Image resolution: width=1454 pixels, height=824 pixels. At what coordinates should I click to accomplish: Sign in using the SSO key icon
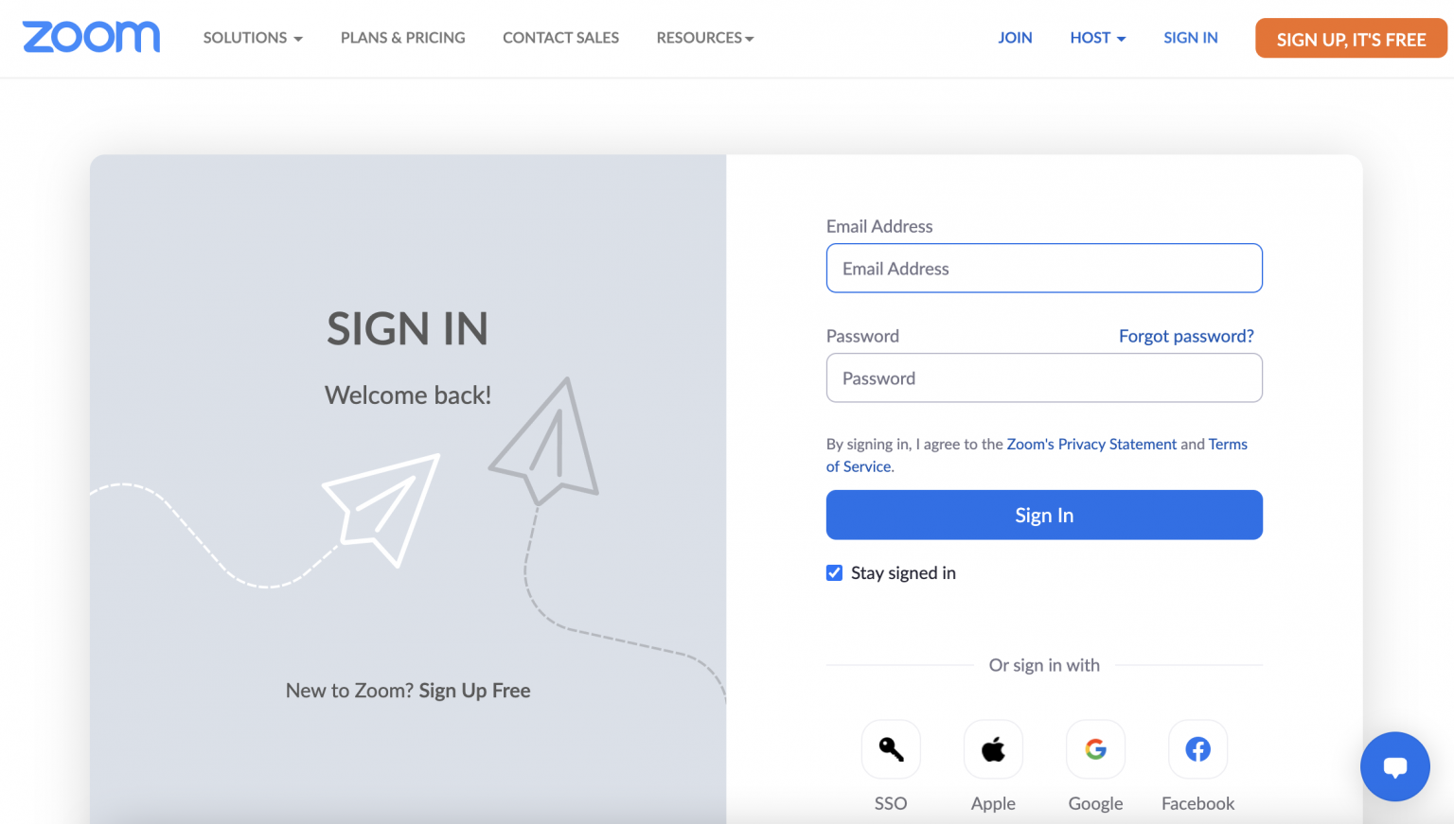pyautogui.click(x=891, y=748)
